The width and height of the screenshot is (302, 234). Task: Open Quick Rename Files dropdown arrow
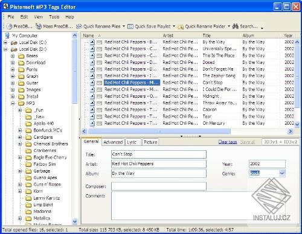124,27
